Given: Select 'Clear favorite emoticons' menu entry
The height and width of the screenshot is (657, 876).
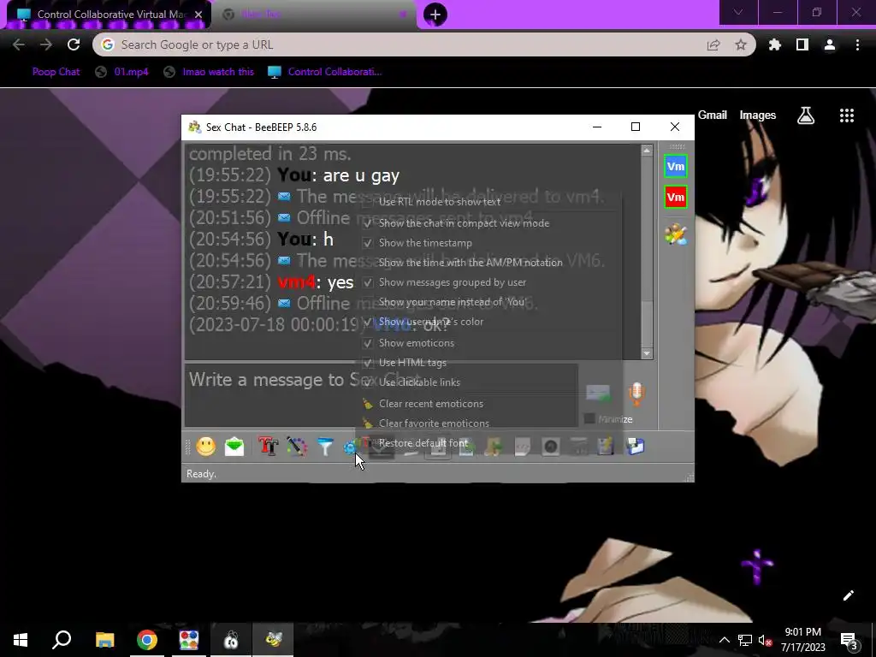Looking at the screenshot, I should pyautogui.click(x=432, y=423).
